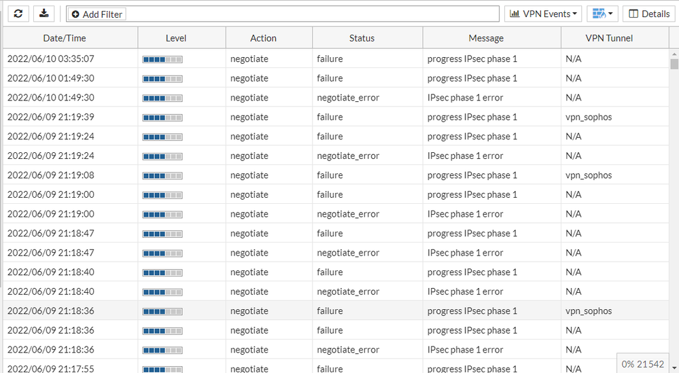Click the plus icon in Add Filter
The image size is (679, 373).
point(75,14)
